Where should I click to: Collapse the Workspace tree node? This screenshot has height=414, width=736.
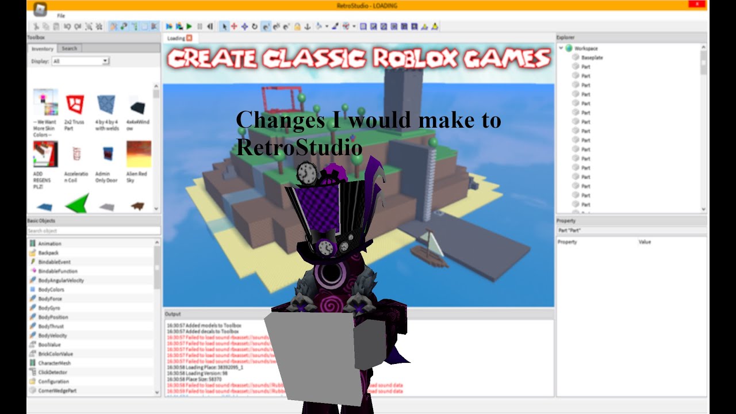point(561,48)
